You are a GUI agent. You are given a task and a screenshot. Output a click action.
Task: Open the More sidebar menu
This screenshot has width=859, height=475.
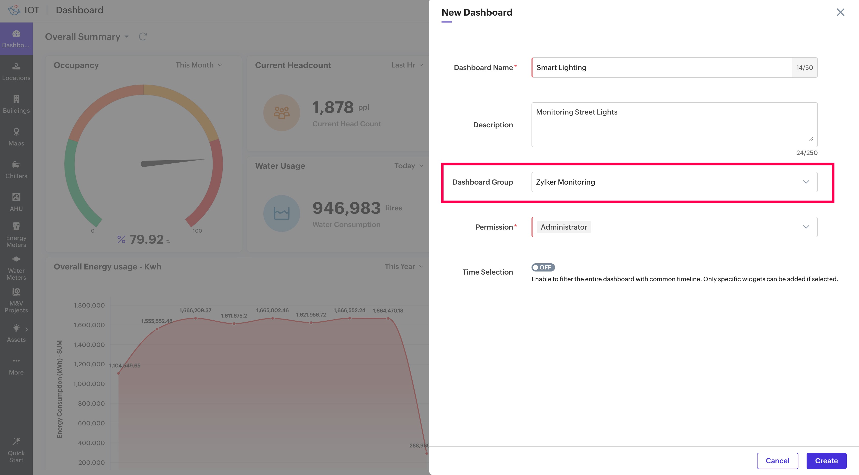pyautogui.click(x=16, y=366)
